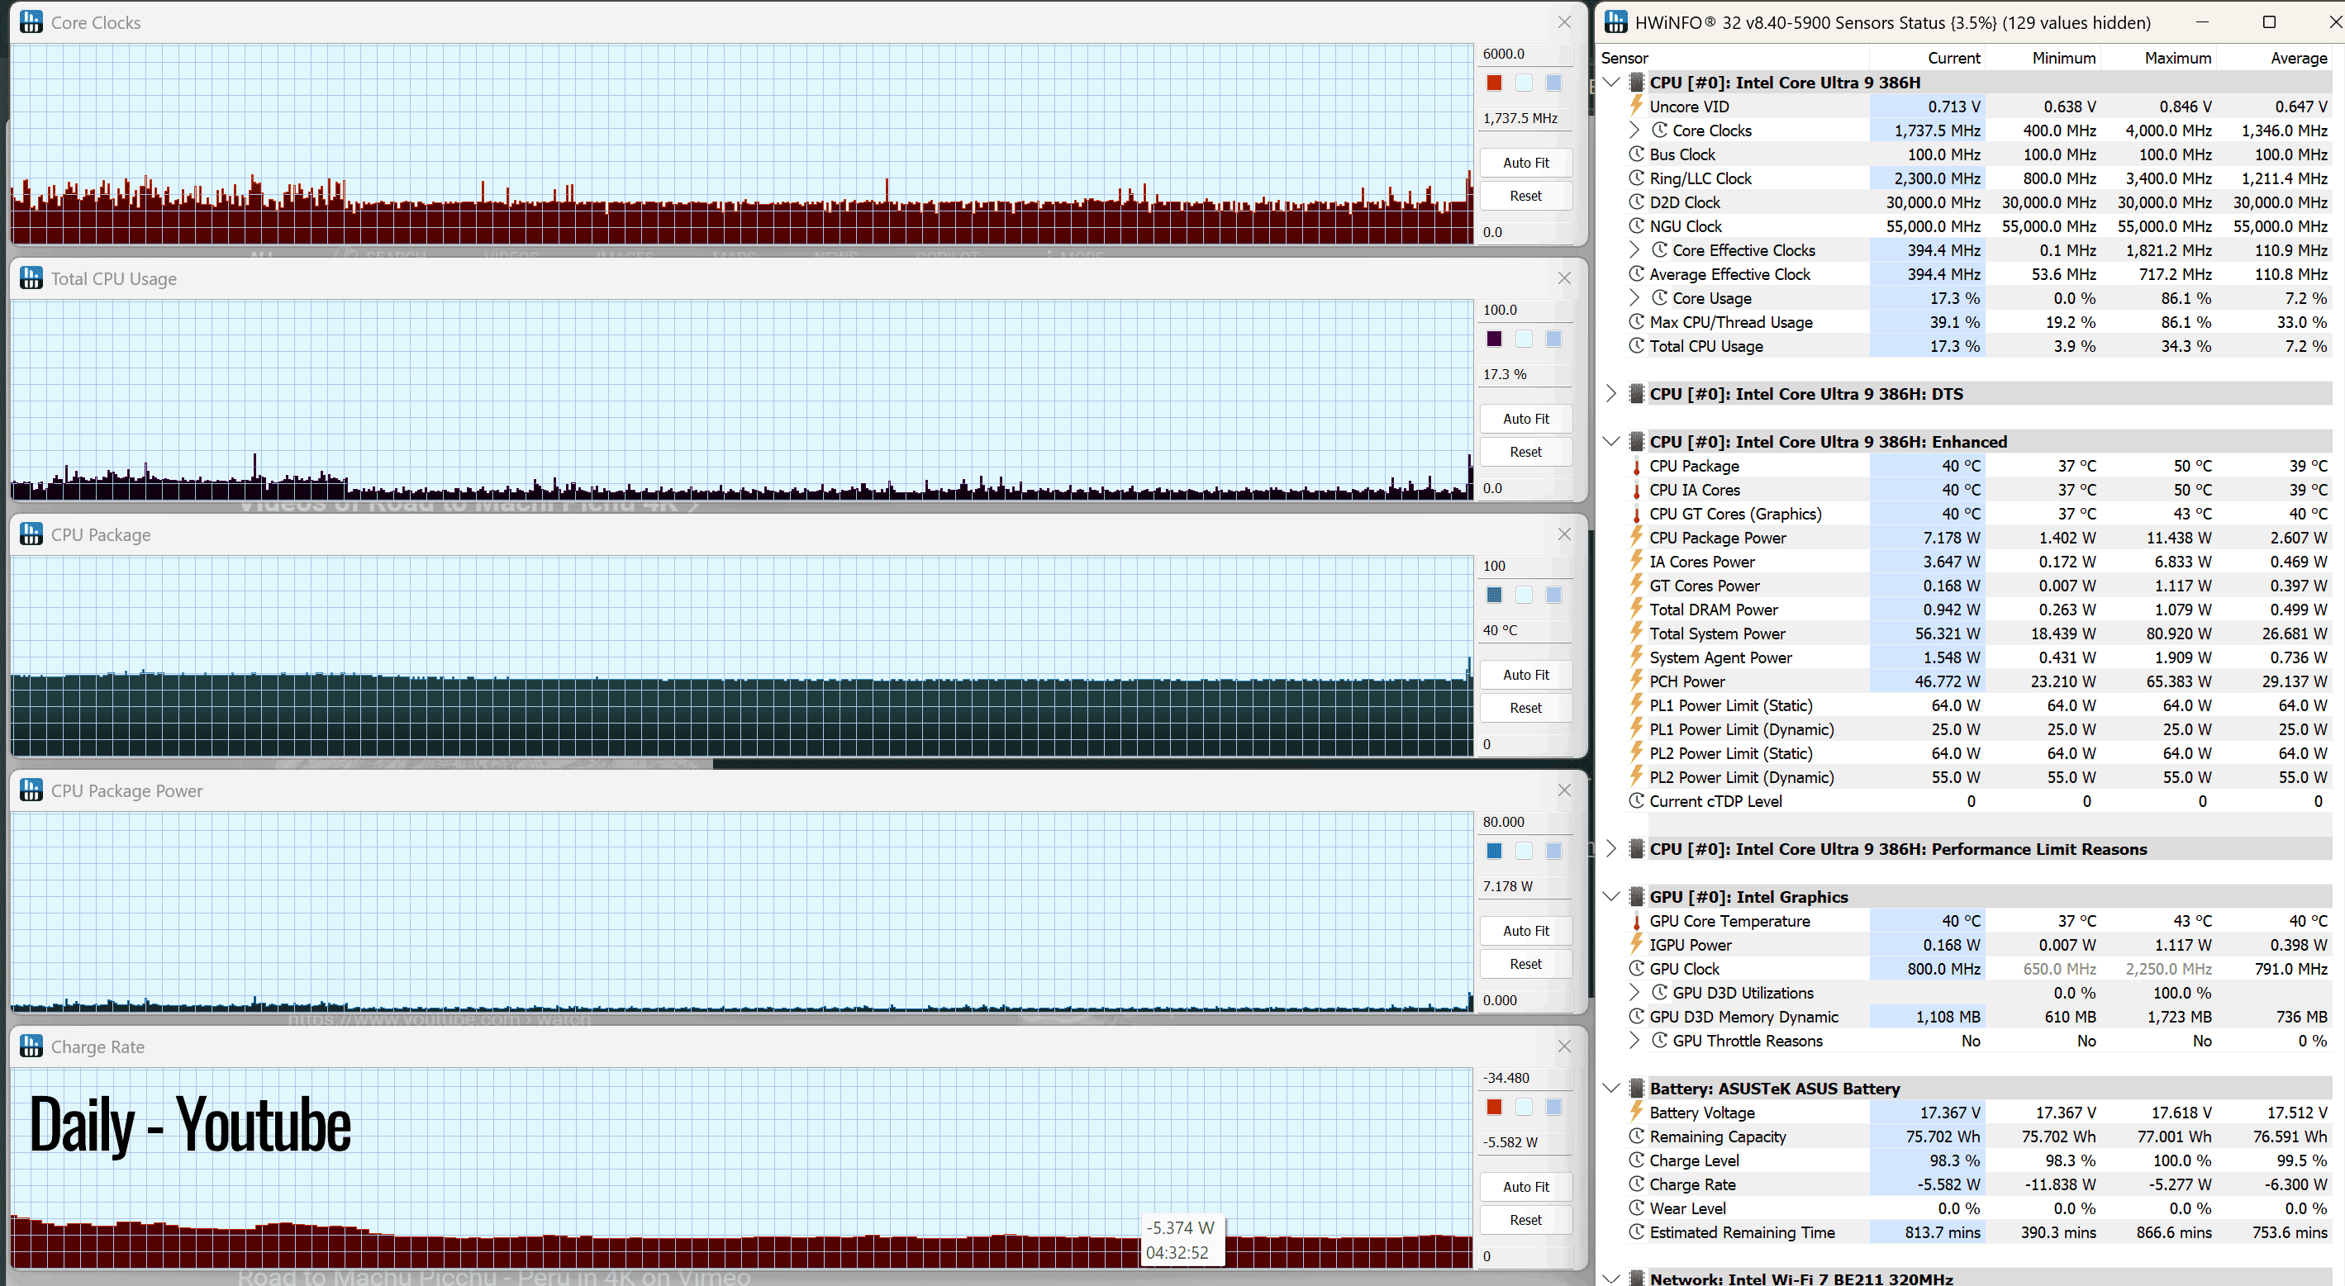Collapse the Battery: ASUSTeK ASUS Battery group
Viewport: 2345px width, 1286px height.
point(1611,1089)
